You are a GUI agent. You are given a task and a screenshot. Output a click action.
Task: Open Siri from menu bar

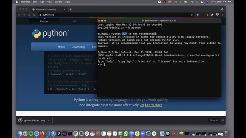pyautogui.click(x=207, y=2)
